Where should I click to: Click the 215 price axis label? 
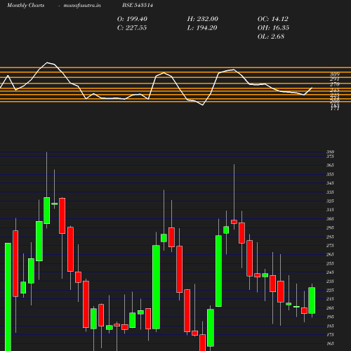coord(330,299)
